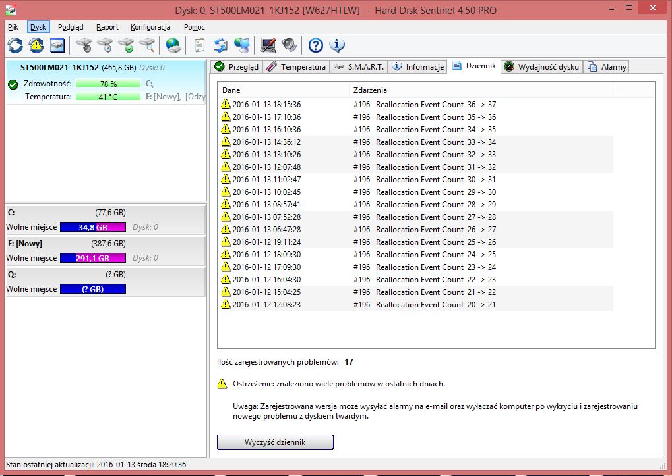Click the disk with stethoscope test icon
Viewport: 672px width, 476px height.
point(84,45)
